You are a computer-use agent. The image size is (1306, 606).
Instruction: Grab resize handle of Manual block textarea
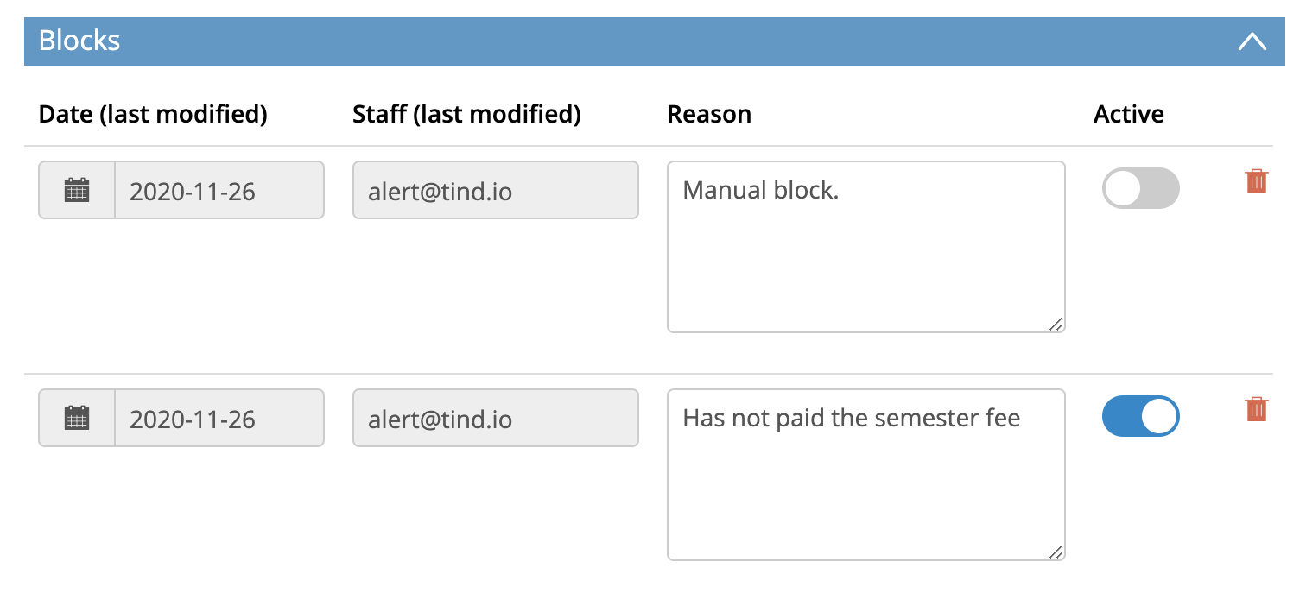click(x=1056, y=324)
